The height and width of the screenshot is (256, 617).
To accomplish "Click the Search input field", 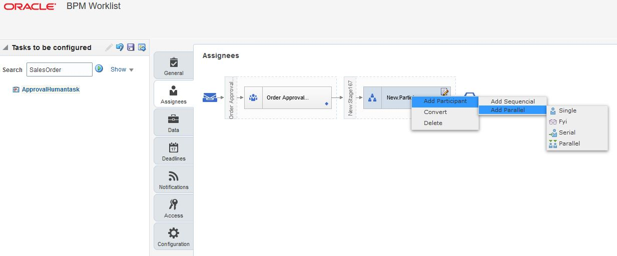I will [59, 69].
